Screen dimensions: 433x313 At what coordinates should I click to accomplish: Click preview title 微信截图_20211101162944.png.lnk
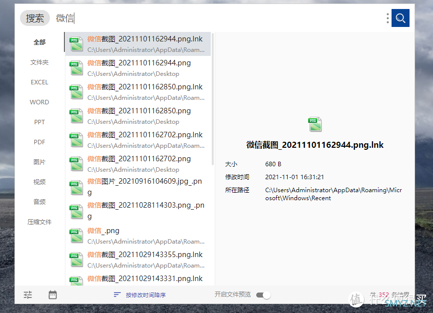pyautogui.click(x=315, y=145)
